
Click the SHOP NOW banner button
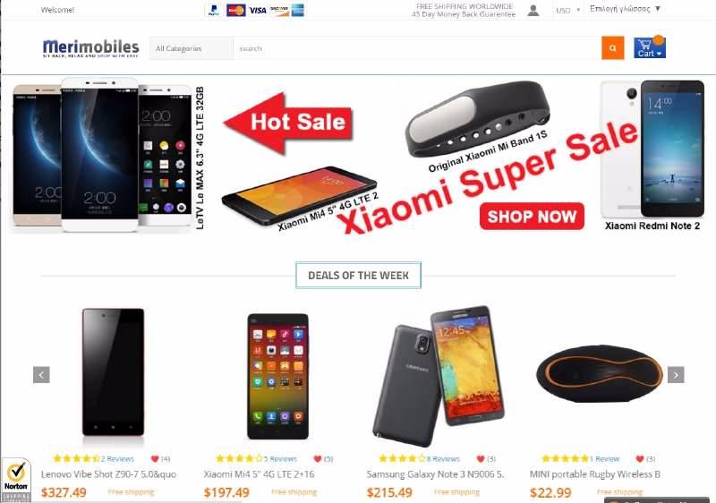[532, 217]
